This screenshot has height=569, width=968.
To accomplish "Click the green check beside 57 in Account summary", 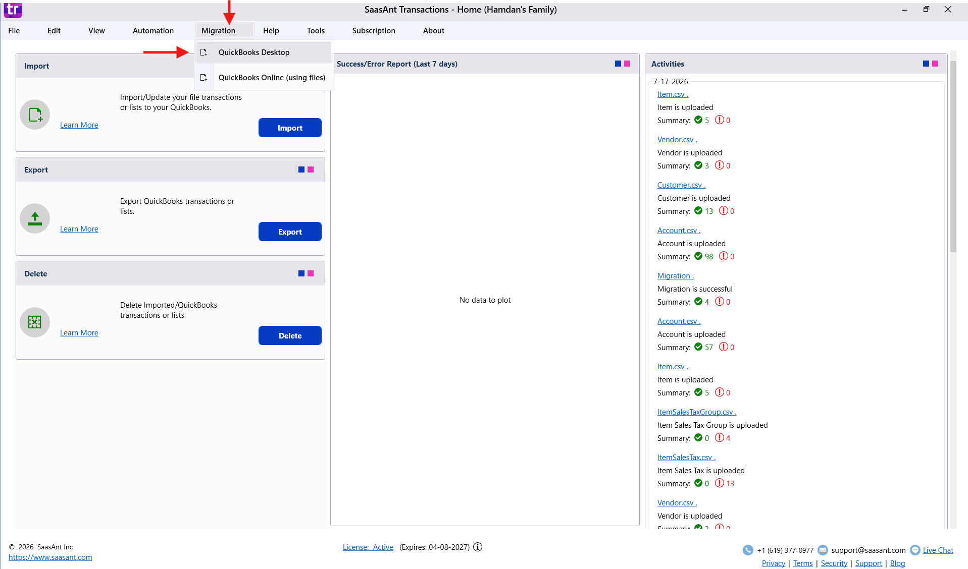I will coord(698,347).
